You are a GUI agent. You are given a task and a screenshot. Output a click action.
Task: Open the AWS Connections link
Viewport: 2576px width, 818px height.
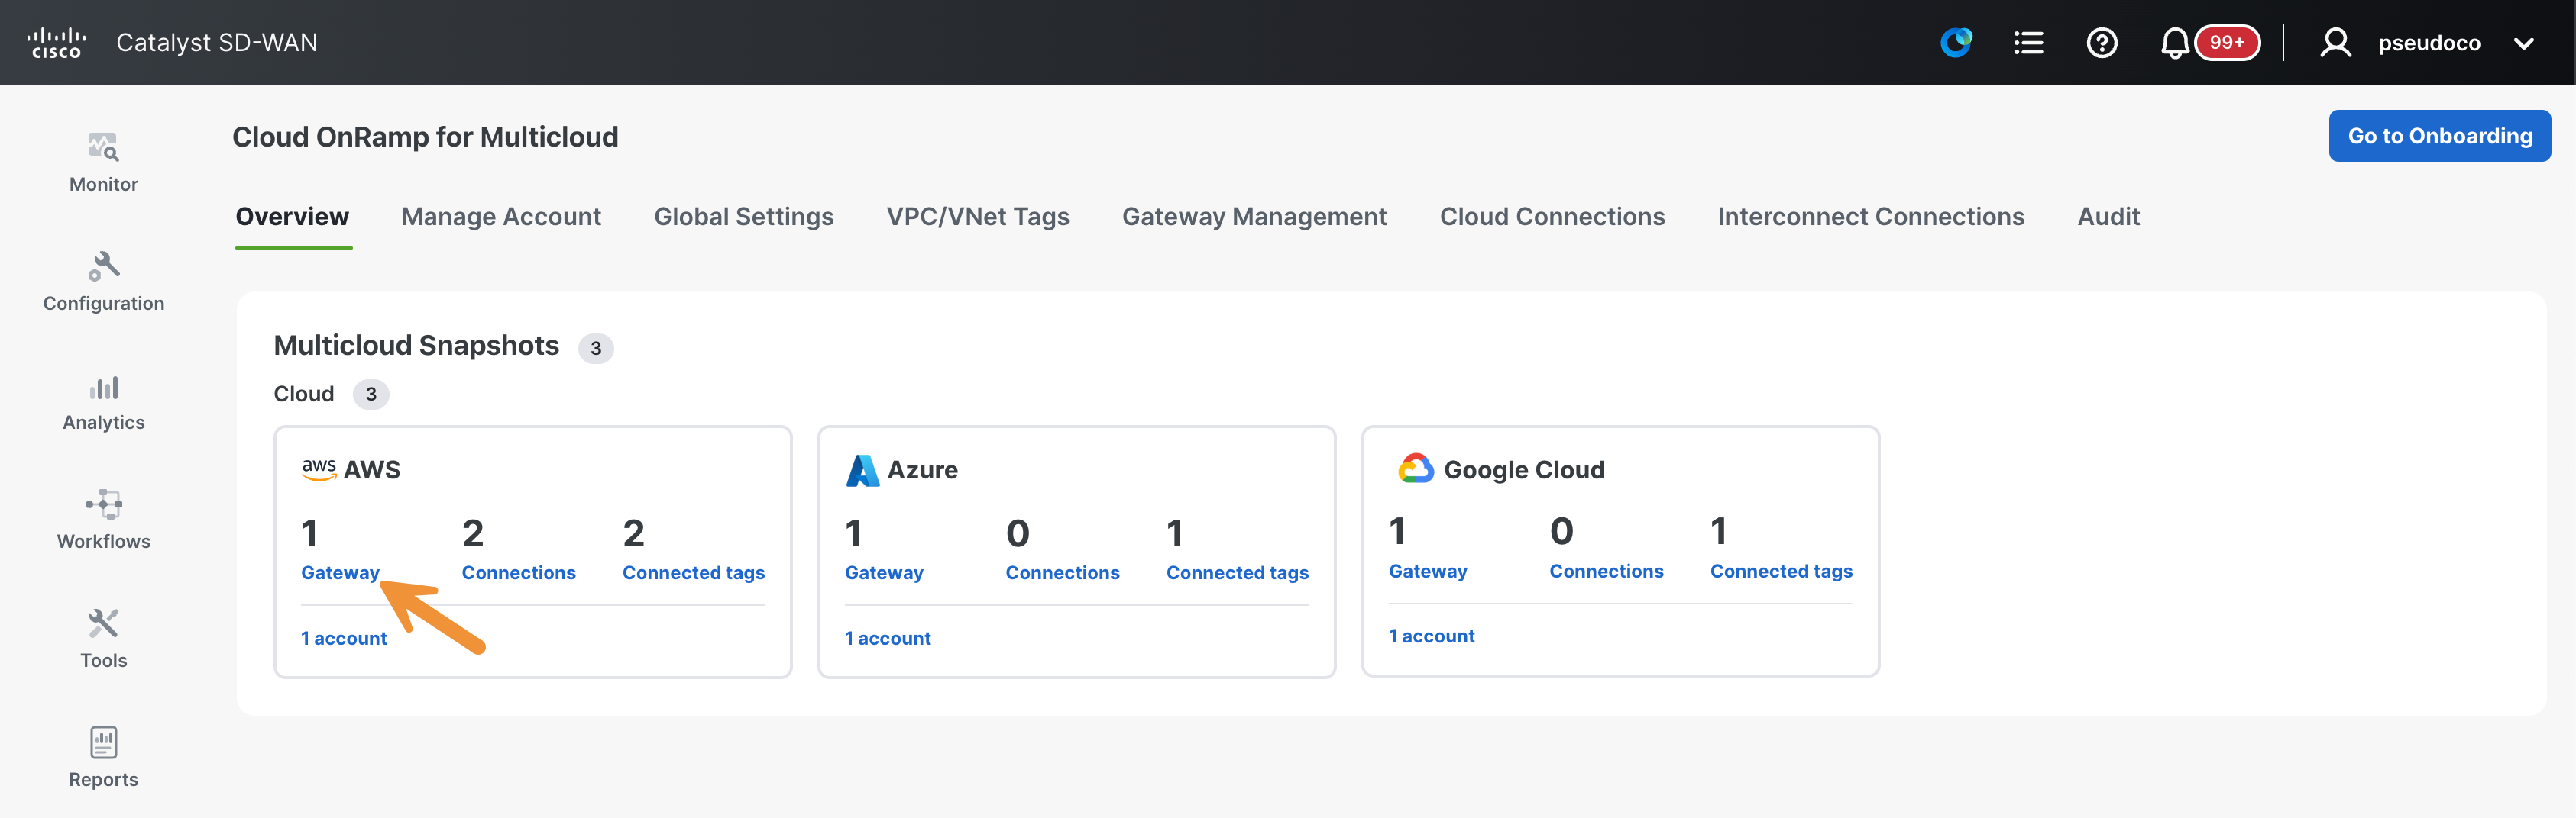coord(518,572)
